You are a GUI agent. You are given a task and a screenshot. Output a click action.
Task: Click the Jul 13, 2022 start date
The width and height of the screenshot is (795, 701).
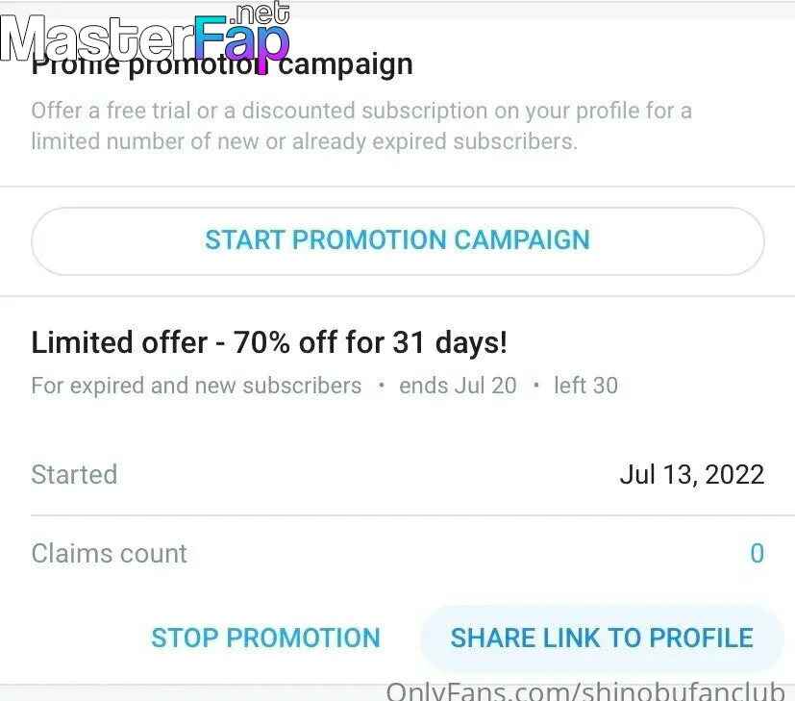point(691,475)
